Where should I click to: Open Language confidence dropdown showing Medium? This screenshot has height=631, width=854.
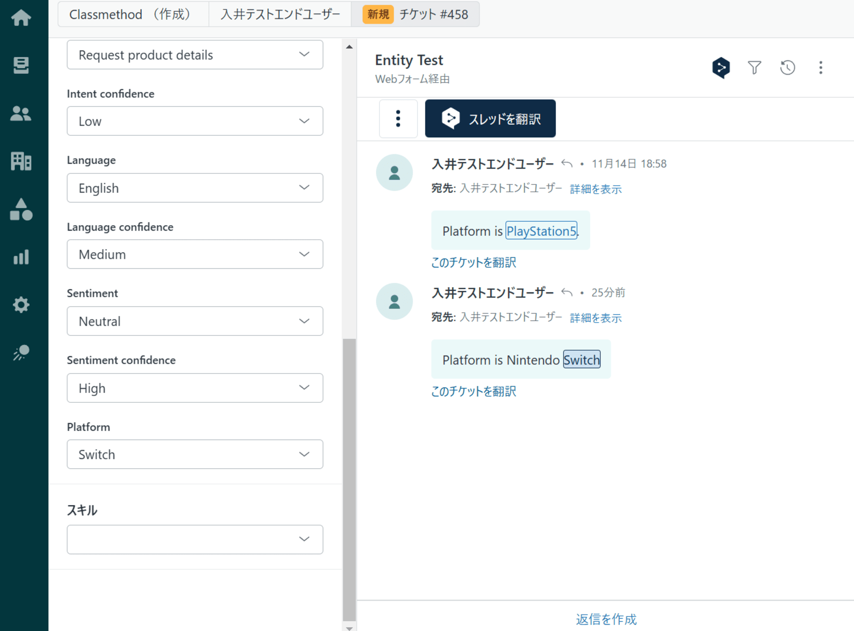point(195,254)
